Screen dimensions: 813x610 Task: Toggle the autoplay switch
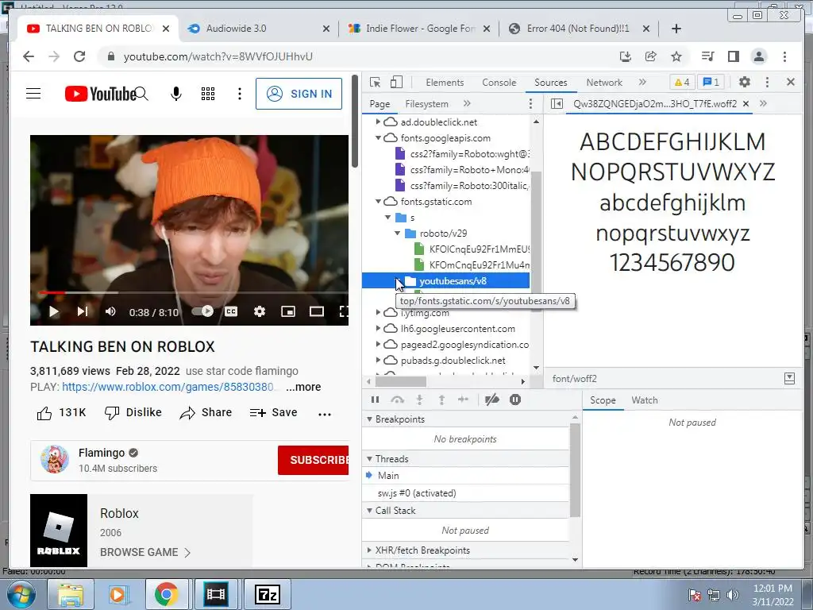click(202, 311)
